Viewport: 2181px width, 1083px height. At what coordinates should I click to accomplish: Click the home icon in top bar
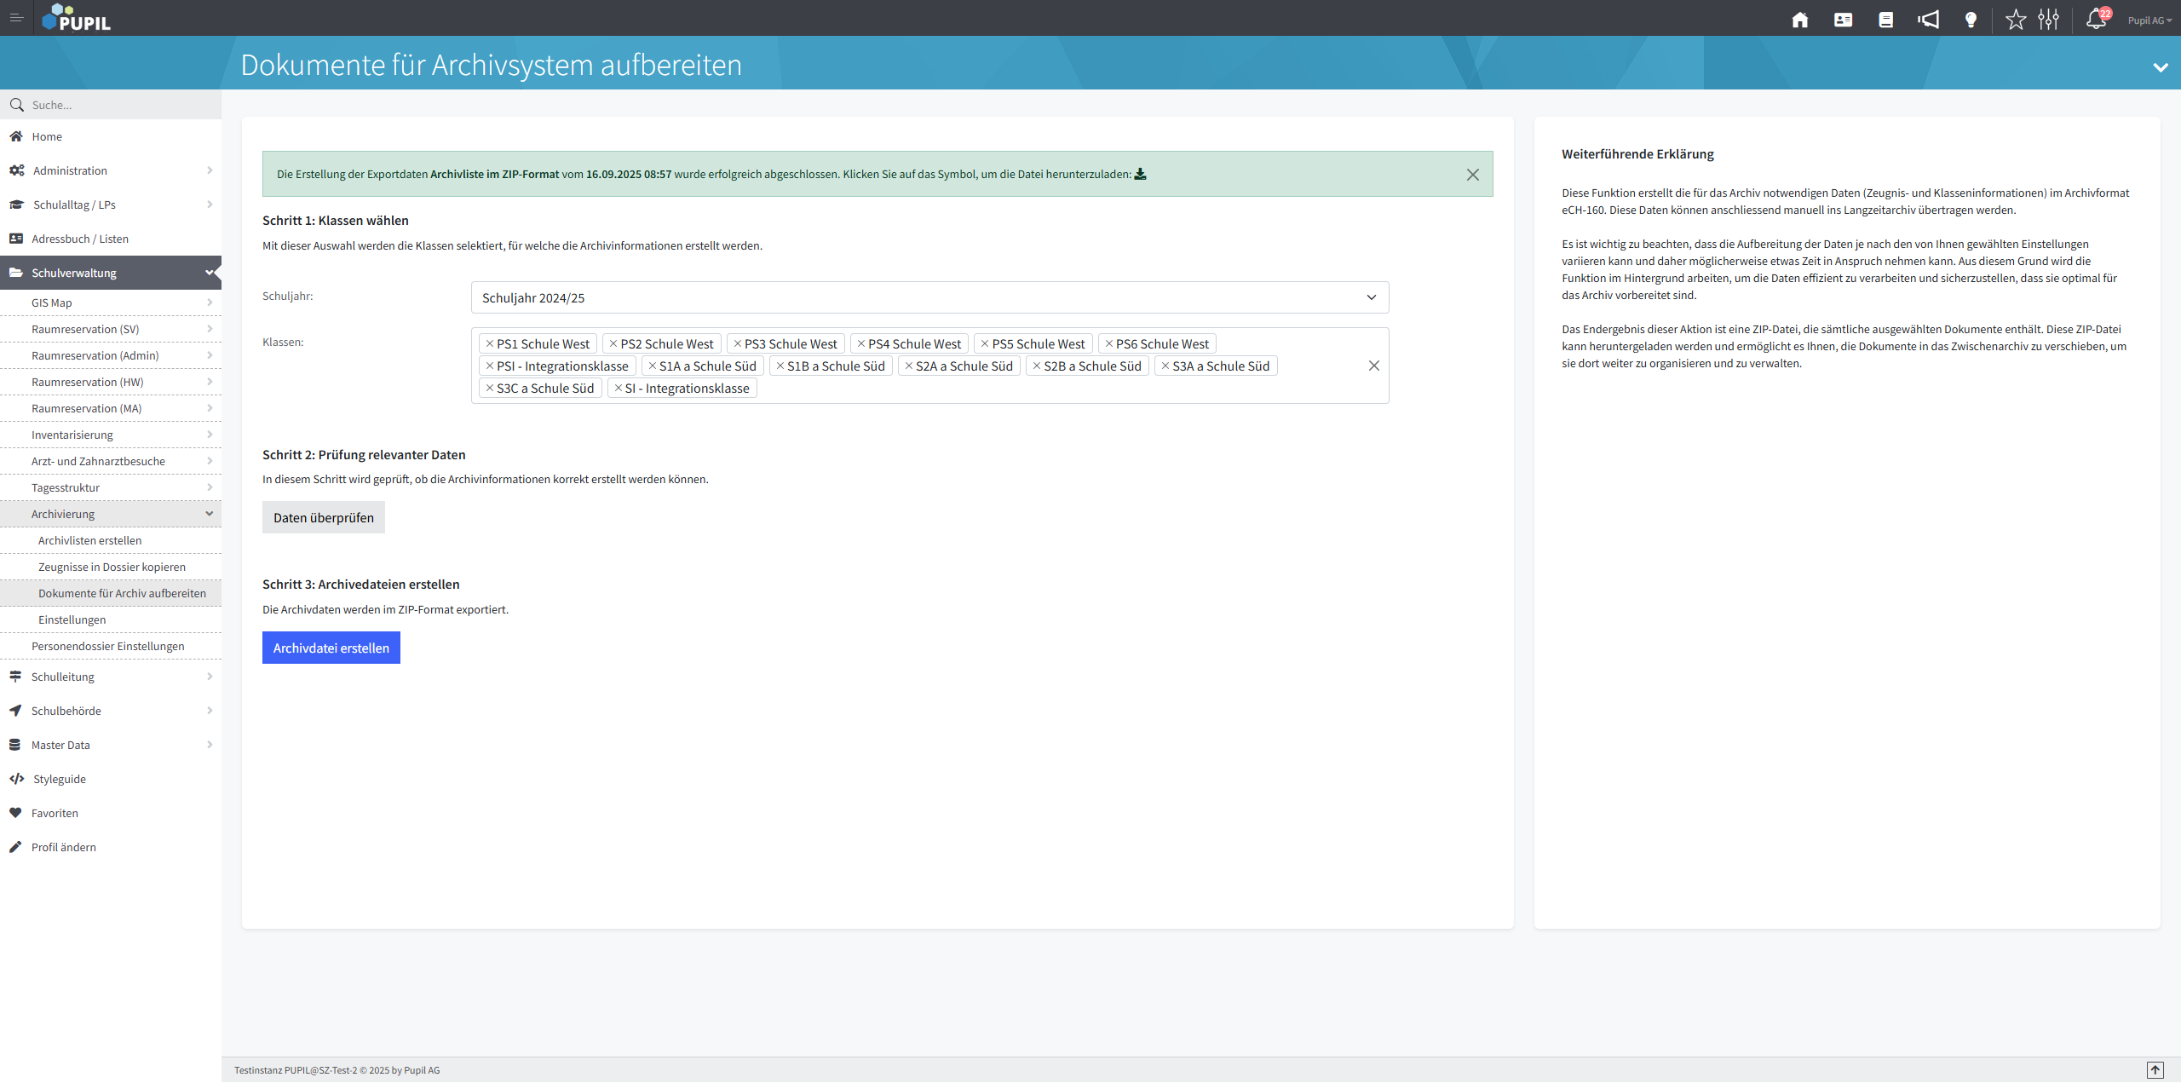pos(1799,20)
